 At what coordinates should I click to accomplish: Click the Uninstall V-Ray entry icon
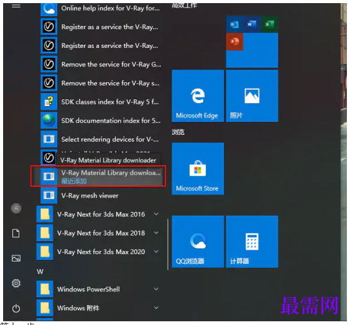[x=49, y=157]
